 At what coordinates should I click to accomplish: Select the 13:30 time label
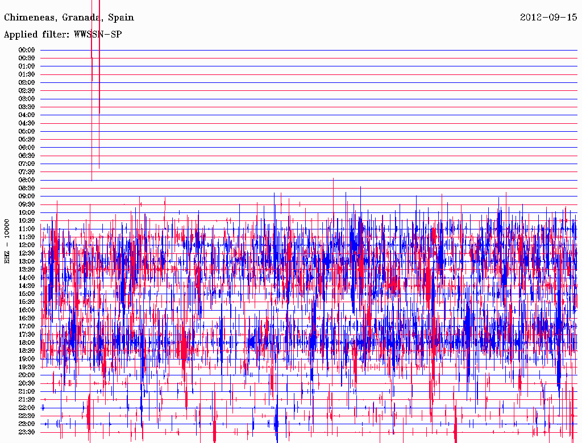pos(27,269)
